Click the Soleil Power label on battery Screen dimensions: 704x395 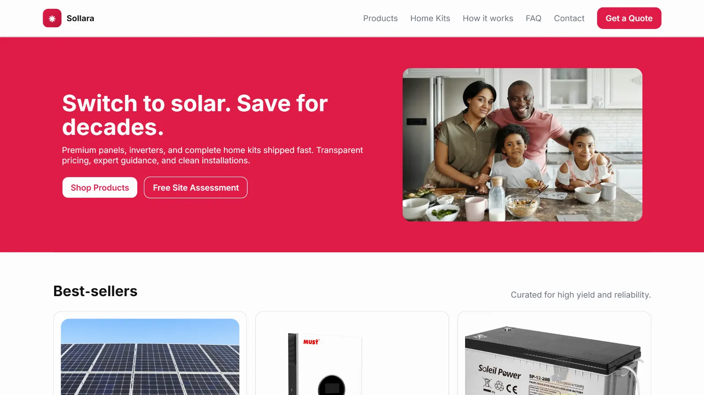[499, 372]
